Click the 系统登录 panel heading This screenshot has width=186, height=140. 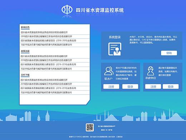pyautogui.click(x=115, y=37)
